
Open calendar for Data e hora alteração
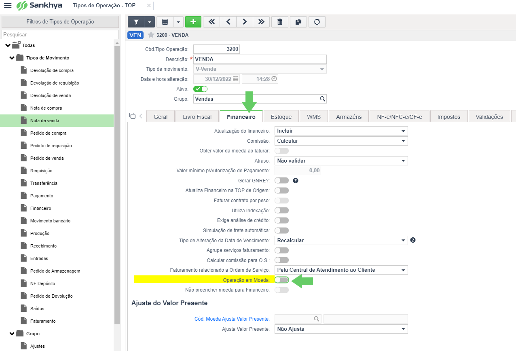pyautogui.click(x=235, y=79)
